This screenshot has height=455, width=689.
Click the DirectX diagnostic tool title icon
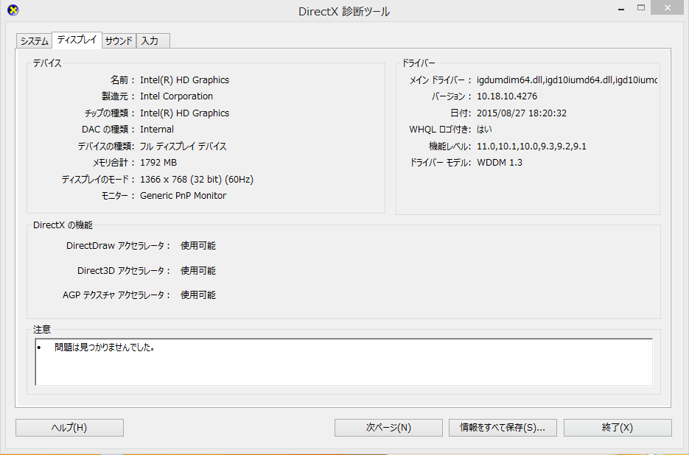click(13, 10)
